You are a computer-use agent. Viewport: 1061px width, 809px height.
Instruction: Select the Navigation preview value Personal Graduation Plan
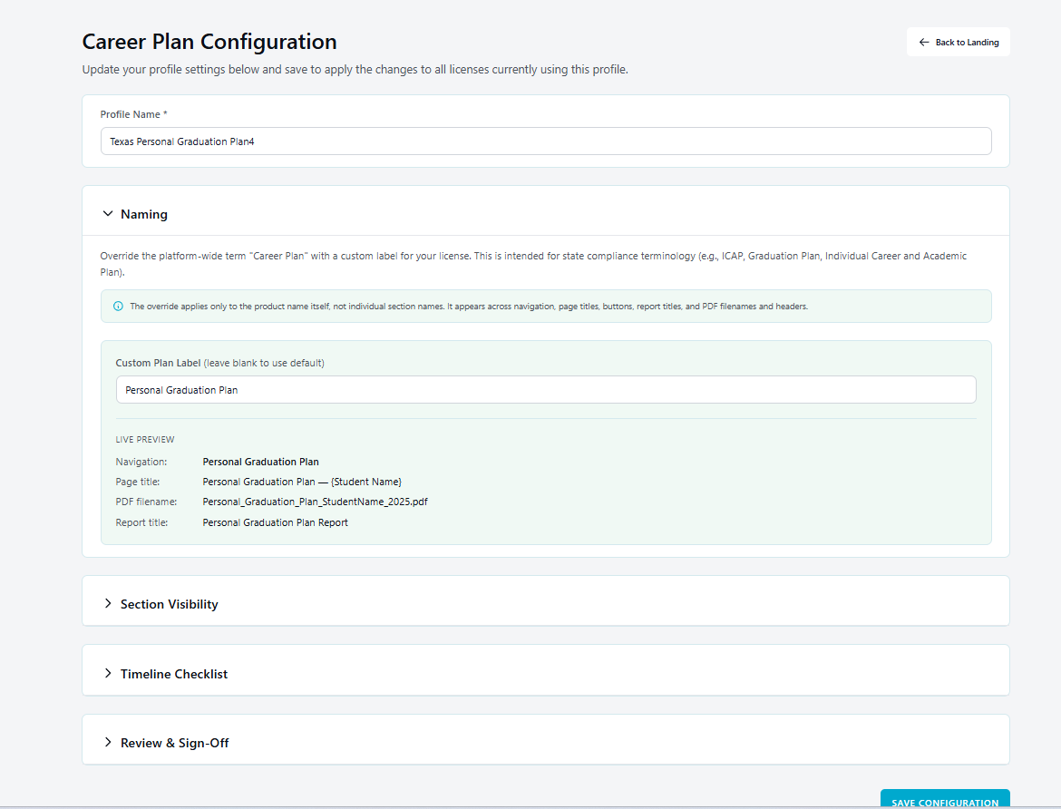coord(260,462)
